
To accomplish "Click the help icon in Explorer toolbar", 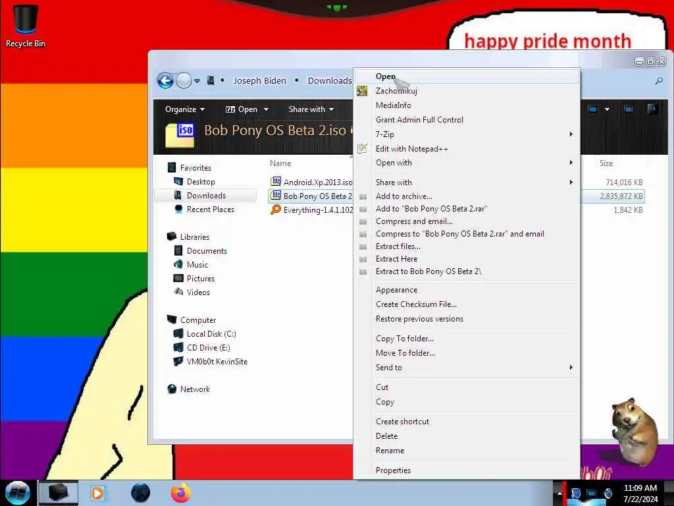I will (652, 109).
